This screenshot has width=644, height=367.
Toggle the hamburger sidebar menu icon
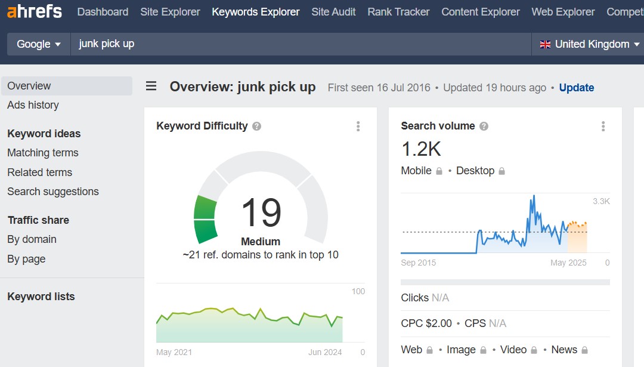pyautogui.click(x=151, y=87)
